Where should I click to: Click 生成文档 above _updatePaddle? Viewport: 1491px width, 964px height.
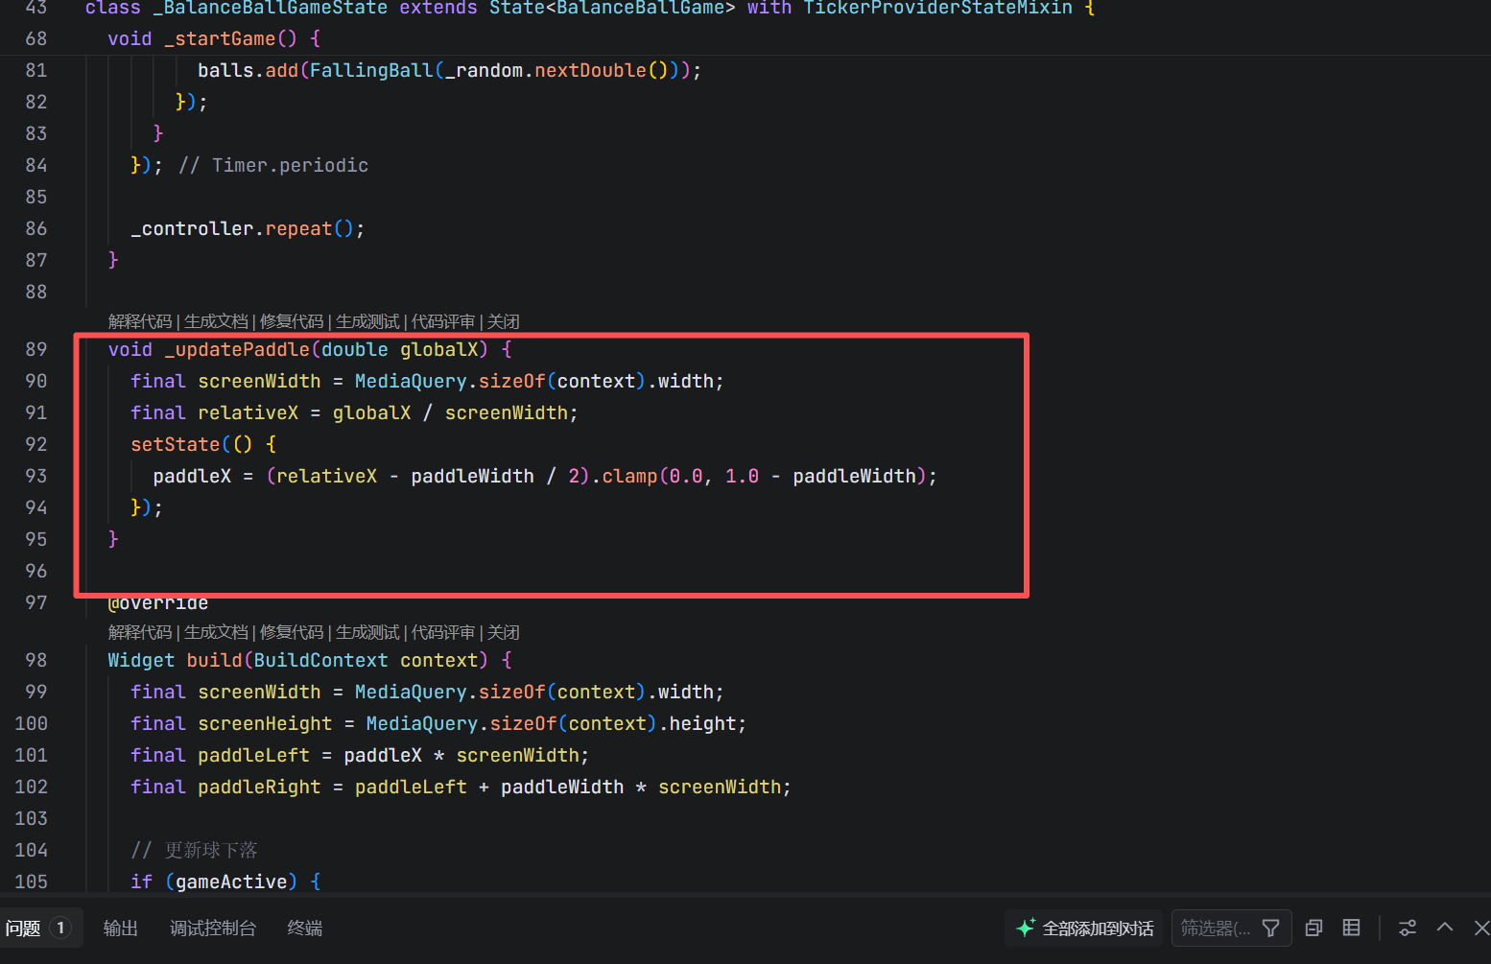(216, 321)
